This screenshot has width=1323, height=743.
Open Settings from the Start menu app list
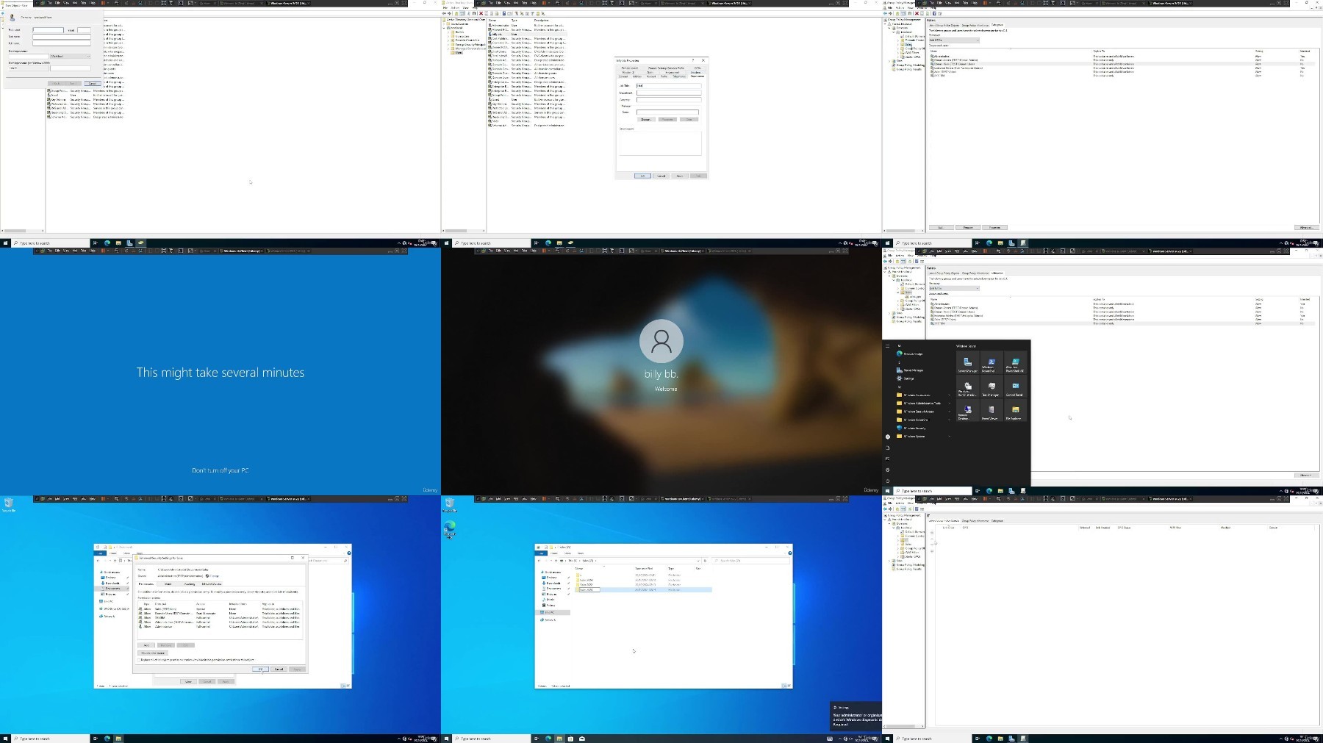[x=906, y=378]
